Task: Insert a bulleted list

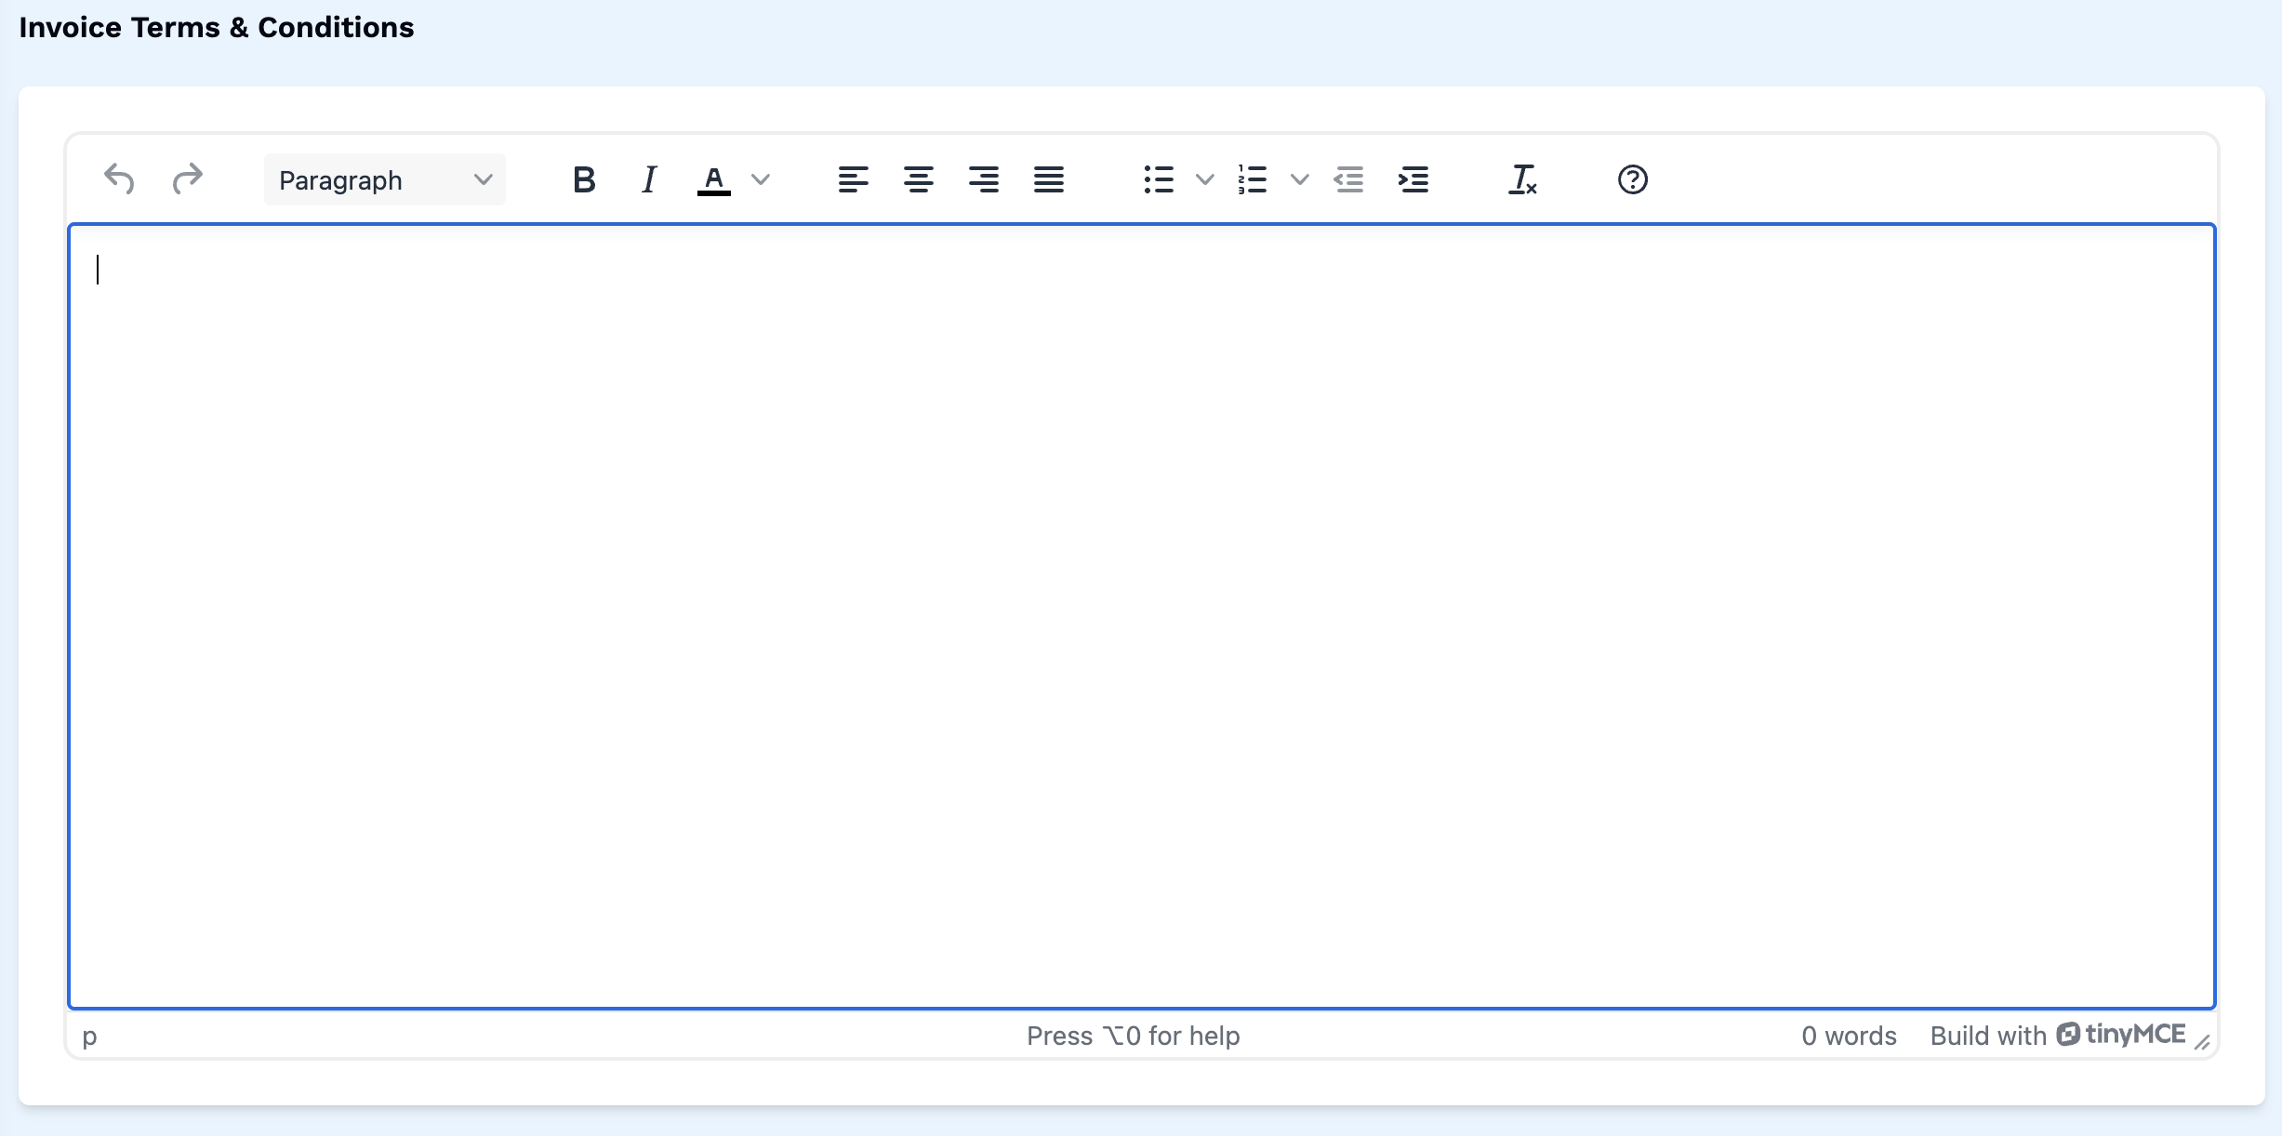Action: tap(1159, 179)
